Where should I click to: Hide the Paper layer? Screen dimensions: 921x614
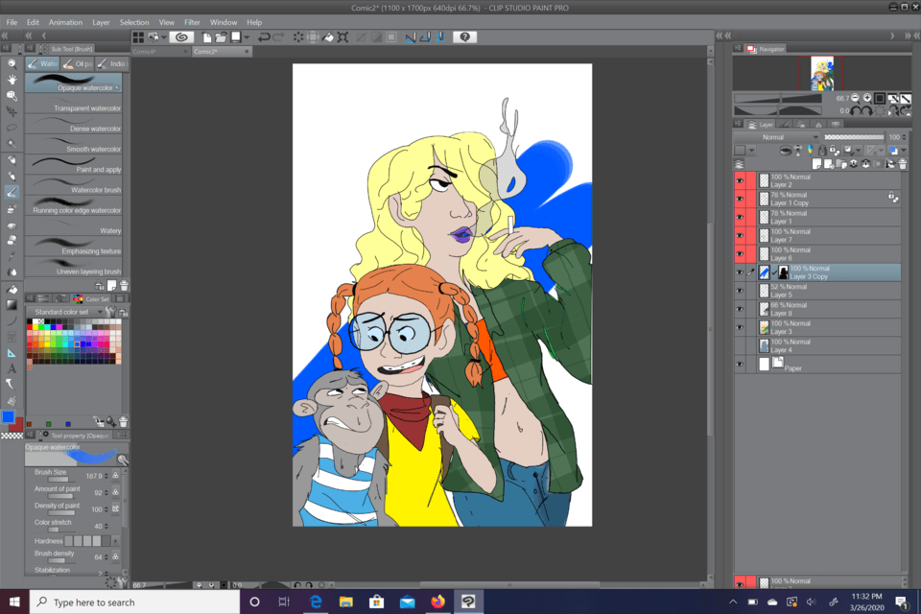[x=740, y=365]
